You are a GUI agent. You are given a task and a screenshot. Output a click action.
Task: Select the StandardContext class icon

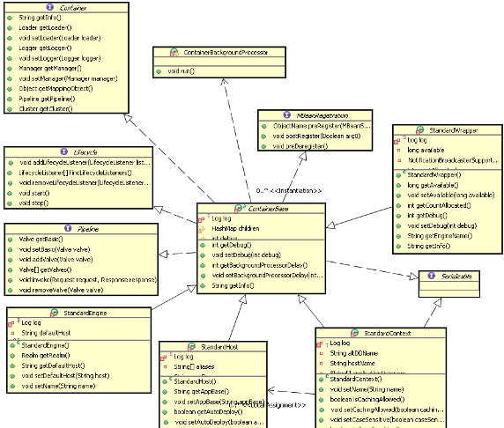[354, 333]
